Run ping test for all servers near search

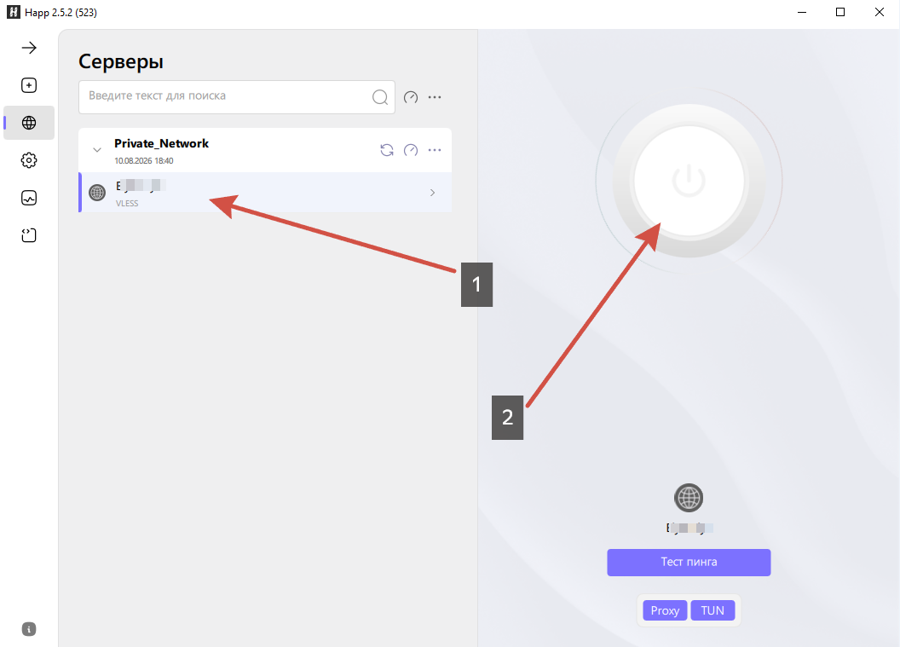coord(411,97)
